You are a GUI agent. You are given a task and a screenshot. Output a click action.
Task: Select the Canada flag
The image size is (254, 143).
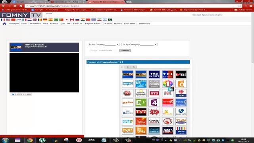72,19
